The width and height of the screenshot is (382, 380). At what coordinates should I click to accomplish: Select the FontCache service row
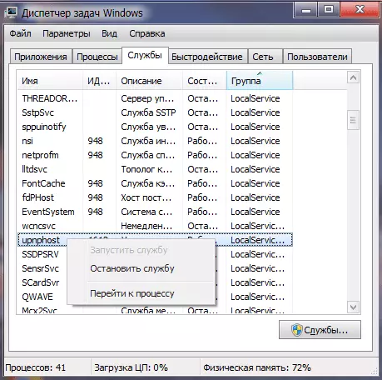pos(155,183)
